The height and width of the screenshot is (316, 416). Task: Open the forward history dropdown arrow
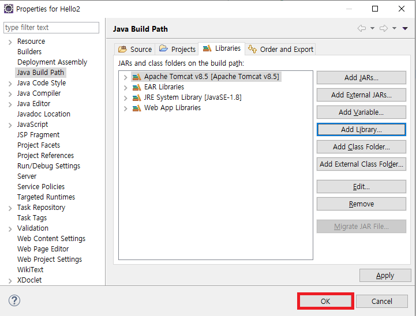394,28
